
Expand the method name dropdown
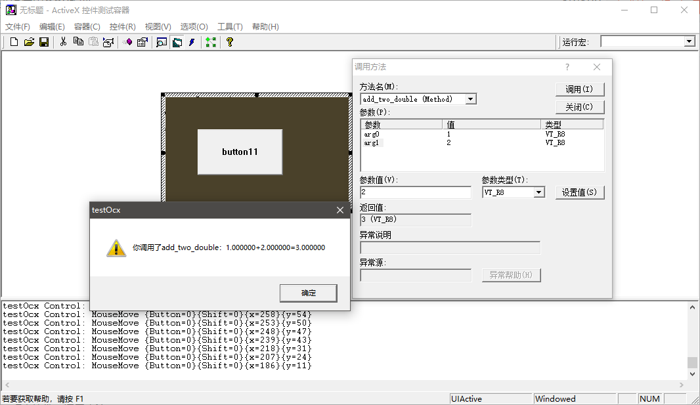[x=470, y=99]
